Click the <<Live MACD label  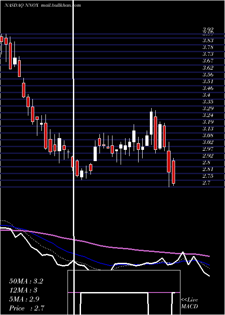click(x=189, y=303)
